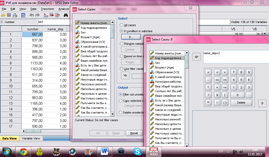Select Образование [V3] in Select Cases: If list
Viewport: 269px width, 157px height.
tap(167, 72)
